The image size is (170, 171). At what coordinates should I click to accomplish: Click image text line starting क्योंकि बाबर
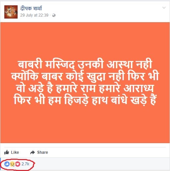click(x=85, y=77)
